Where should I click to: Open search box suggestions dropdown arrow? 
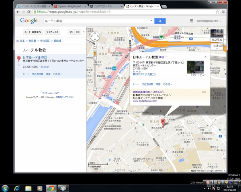tap(151, 21)
